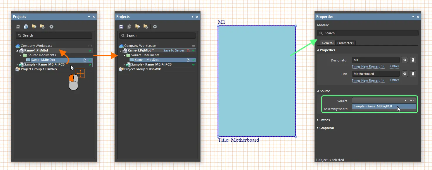Click red modified-file icon beside Save to Server
The image size is (432, 170).
[x=188, y=51]
